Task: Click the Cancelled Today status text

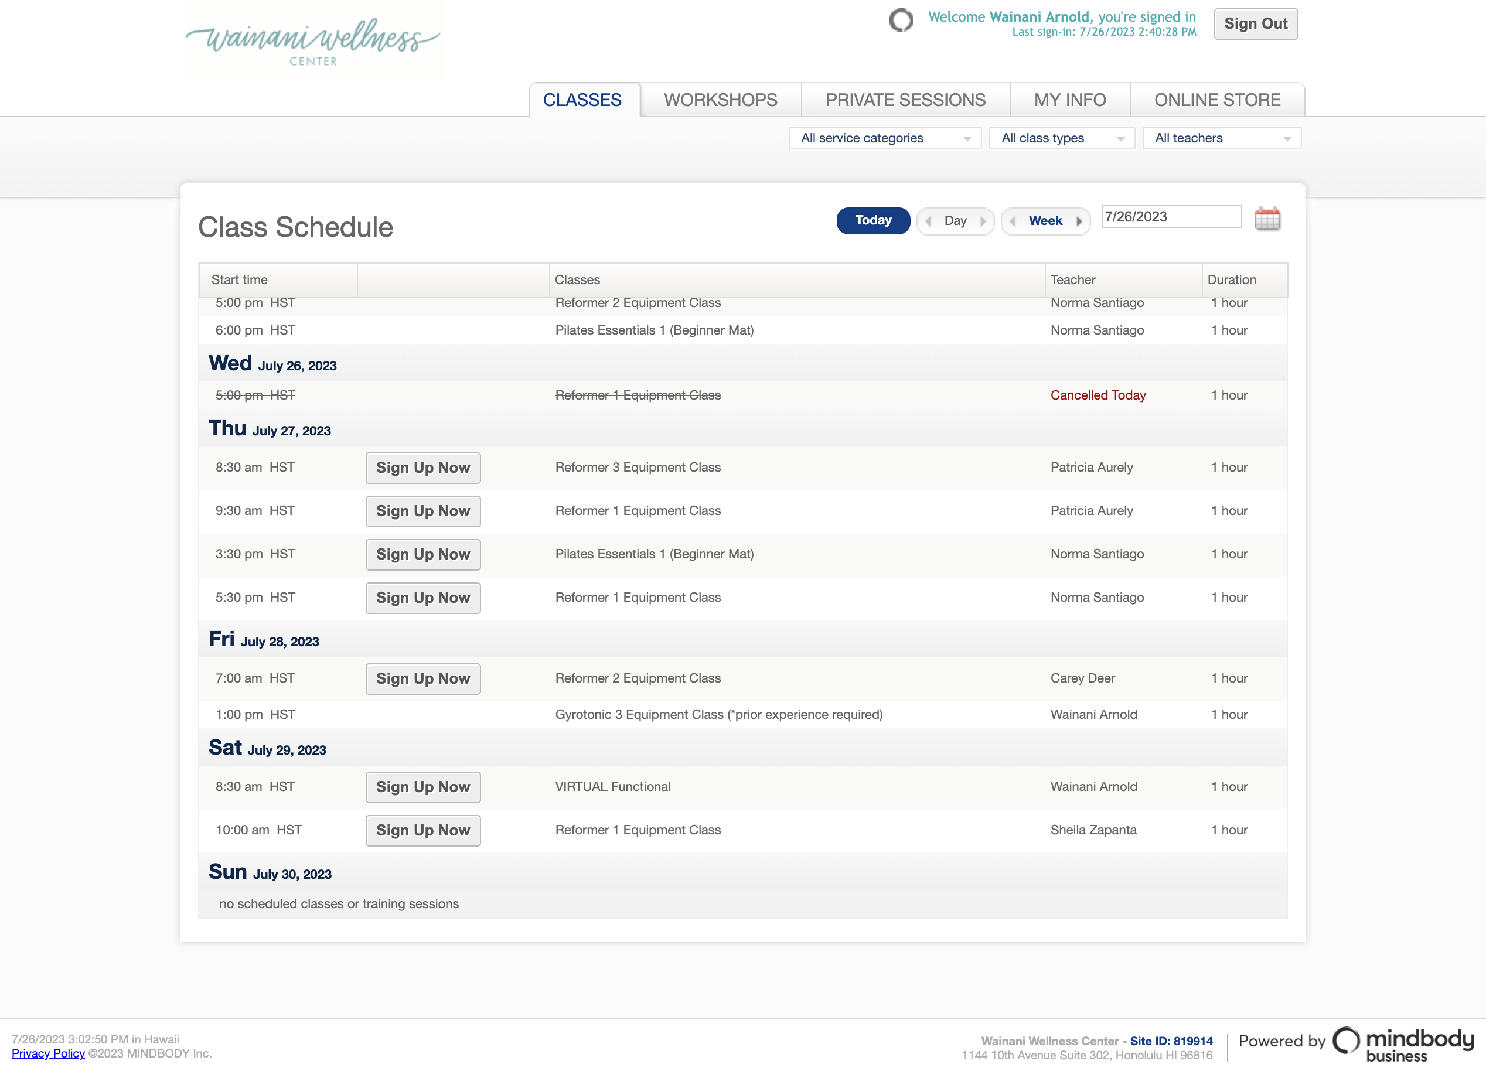Action: tap(1098, 395)
